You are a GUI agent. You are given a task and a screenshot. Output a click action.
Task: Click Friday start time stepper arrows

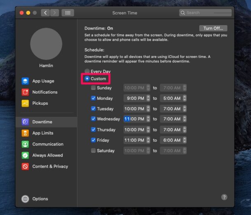pyautogui.click(x=148, y=140)
